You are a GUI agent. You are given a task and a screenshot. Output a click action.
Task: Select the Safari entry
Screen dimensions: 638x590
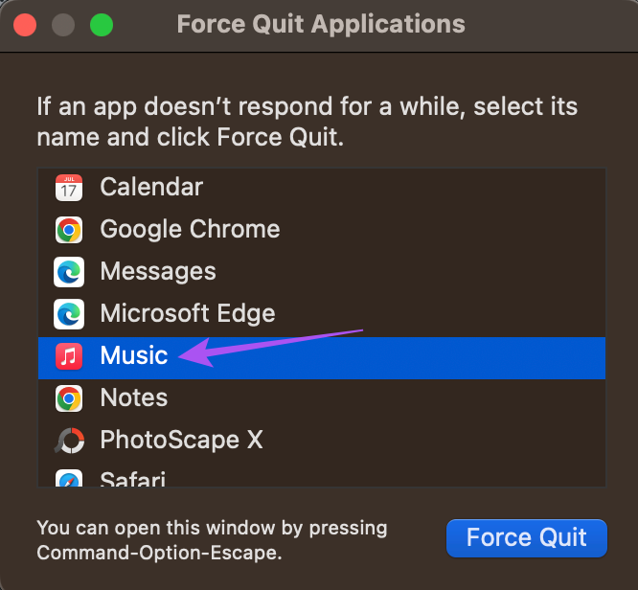[x=322, y=474]
